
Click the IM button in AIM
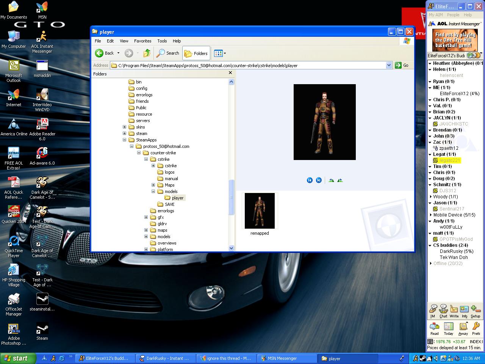(433, 311)
